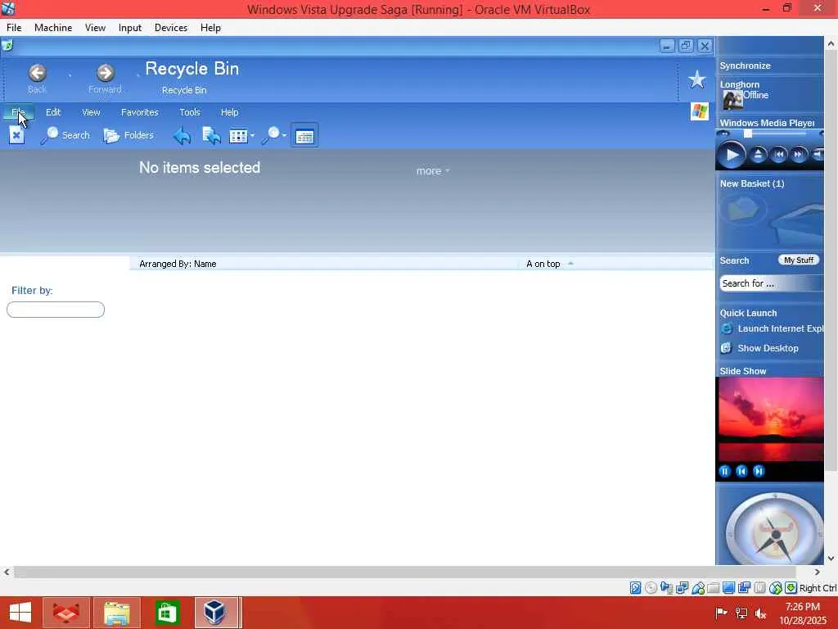Open the VirtualBox Help menu
Image resolution: width=838 pixels, height=629 pixels.
click(x=210, y=28)
